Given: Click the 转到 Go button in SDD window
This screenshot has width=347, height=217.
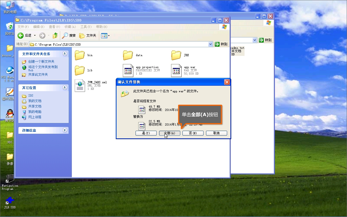Looking at the screenshot, I should (x=221, y=44).
